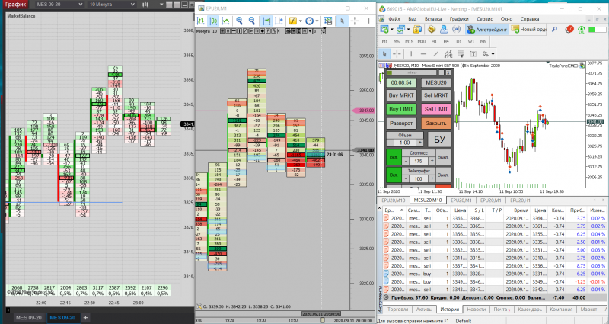Click Разворот button on trade panel

click(x=401, y=124)
